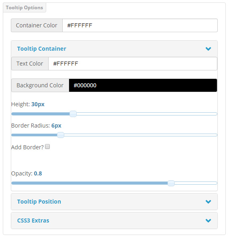The height and width of the screenshot is (237, 229).
Task: Click the unfilled part of the Height slider track
Action: tap(147, 114)
